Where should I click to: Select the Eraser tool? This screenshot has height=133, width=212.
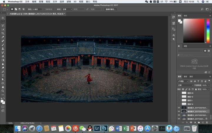pyautogui.click(x=3, y=56)
